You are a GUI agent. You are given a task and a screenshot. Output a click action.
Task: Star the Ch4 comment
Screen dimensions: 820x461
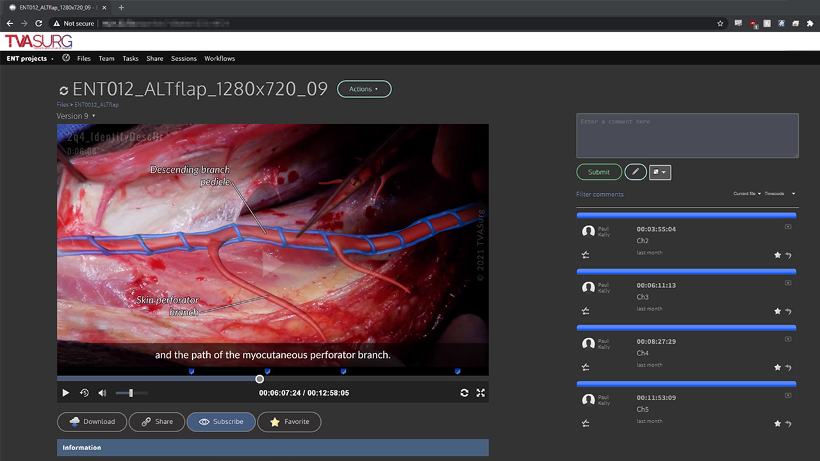coord(778,368)
